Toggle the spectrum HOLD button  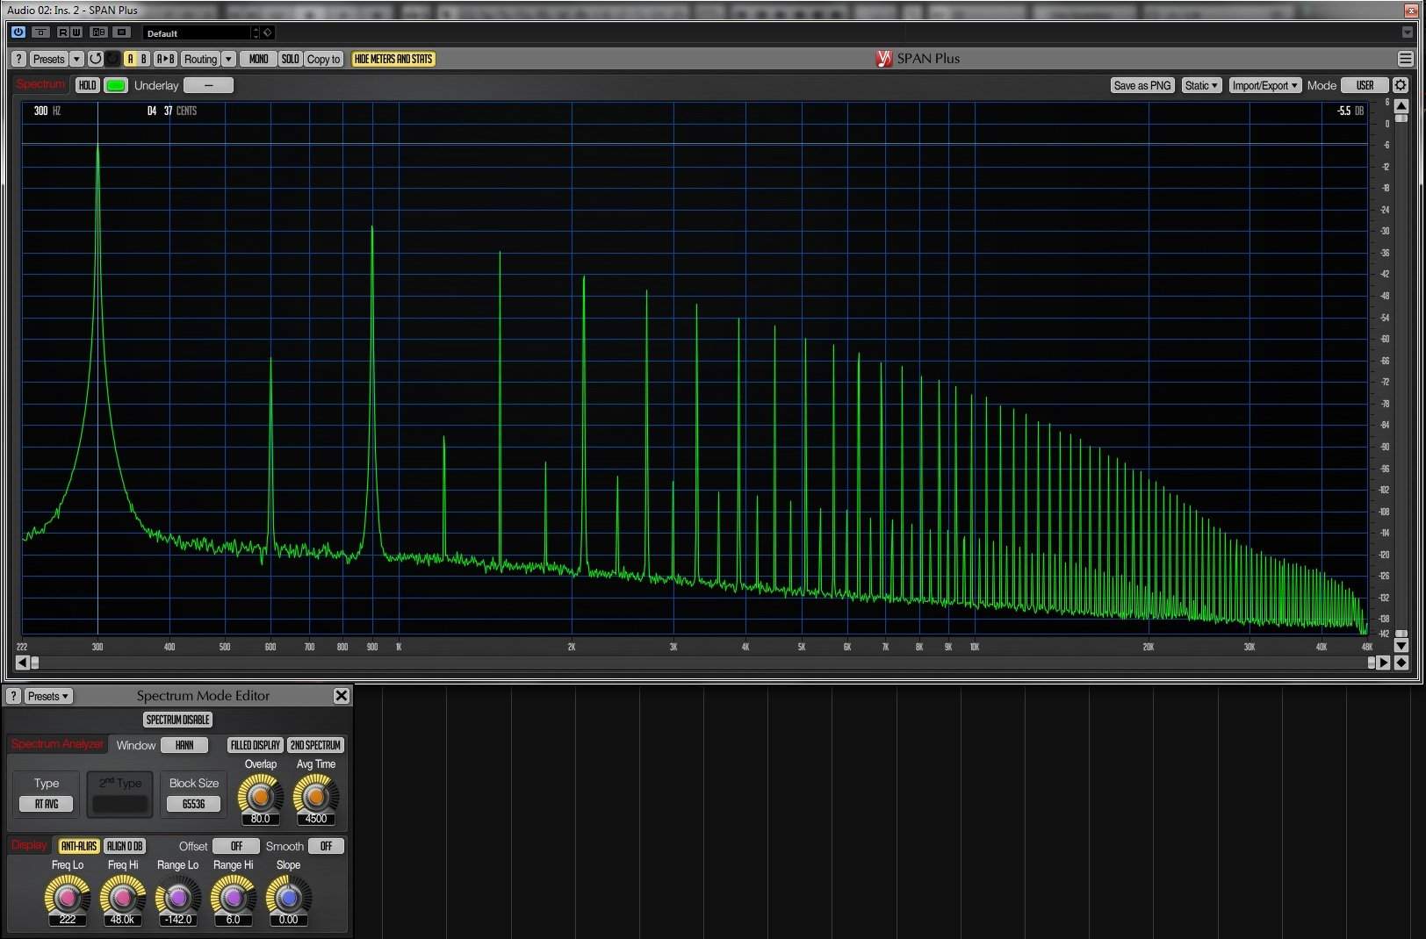pos(87,85)
